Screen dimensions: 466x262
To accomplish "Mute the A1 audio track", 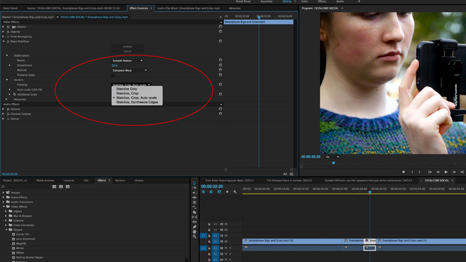I will [226, 248].
